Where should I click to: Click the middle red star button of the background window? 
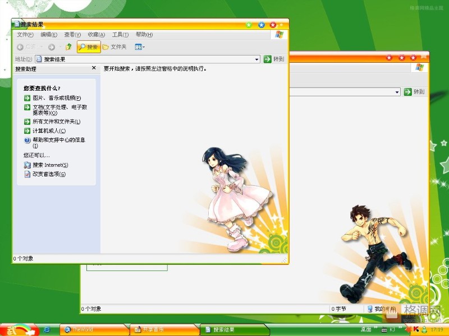402,58
